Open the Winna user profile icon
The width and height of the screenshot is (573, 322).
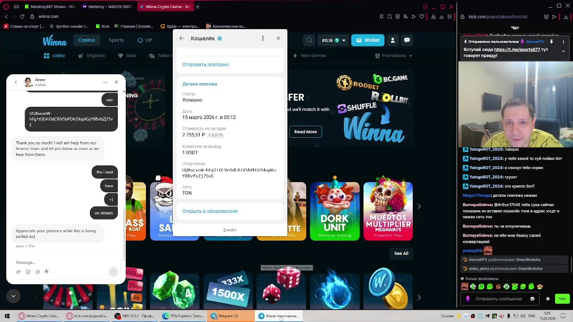click(393, 40)
